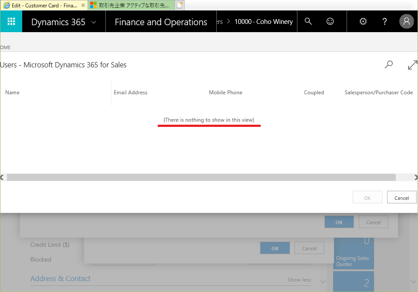Click the 10000 · Coho Winery breadcrumb
This screenshot has width=418, height=292.
point(263,22)
